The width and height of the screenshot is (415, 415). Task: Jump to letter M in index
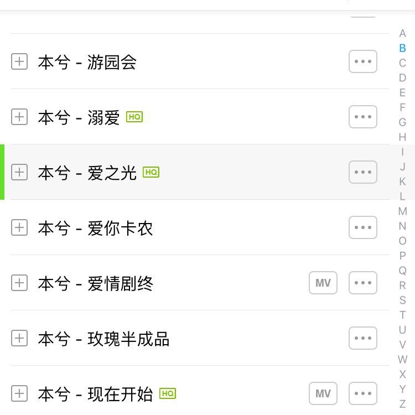pyautogui.click(x=402, y=211)
